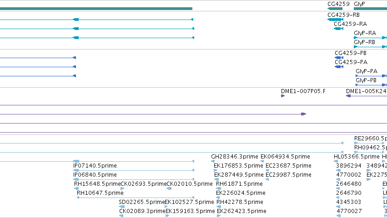
Task: Select the GlyP gene label
Action: (359, 4)
